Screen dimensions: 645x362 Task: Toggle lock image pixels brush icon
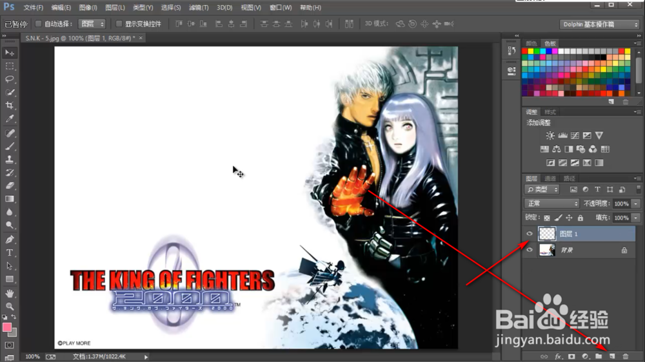(558, 218)
